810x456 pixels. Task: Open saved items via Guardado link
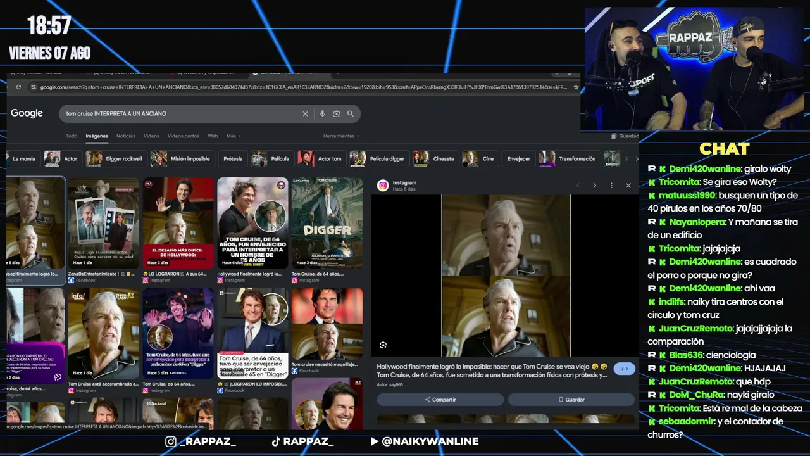(x=625, y=136)
